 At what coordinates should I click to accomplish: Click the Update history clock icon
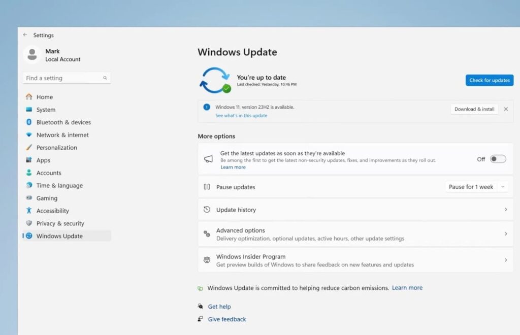207,210
